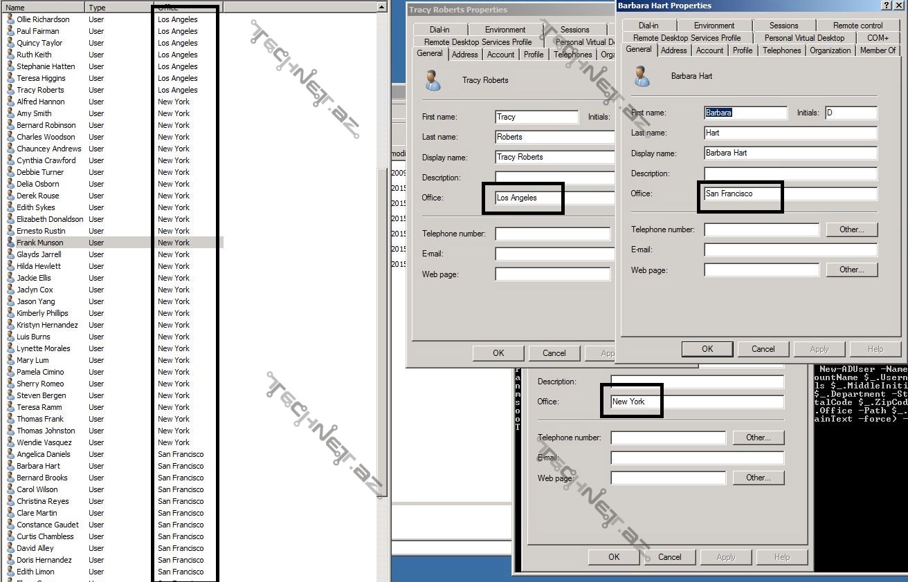The image size is (908, 582).
Task: Open the Address tab in Barbara Hart Properties
Action: [x=673, y=50]
